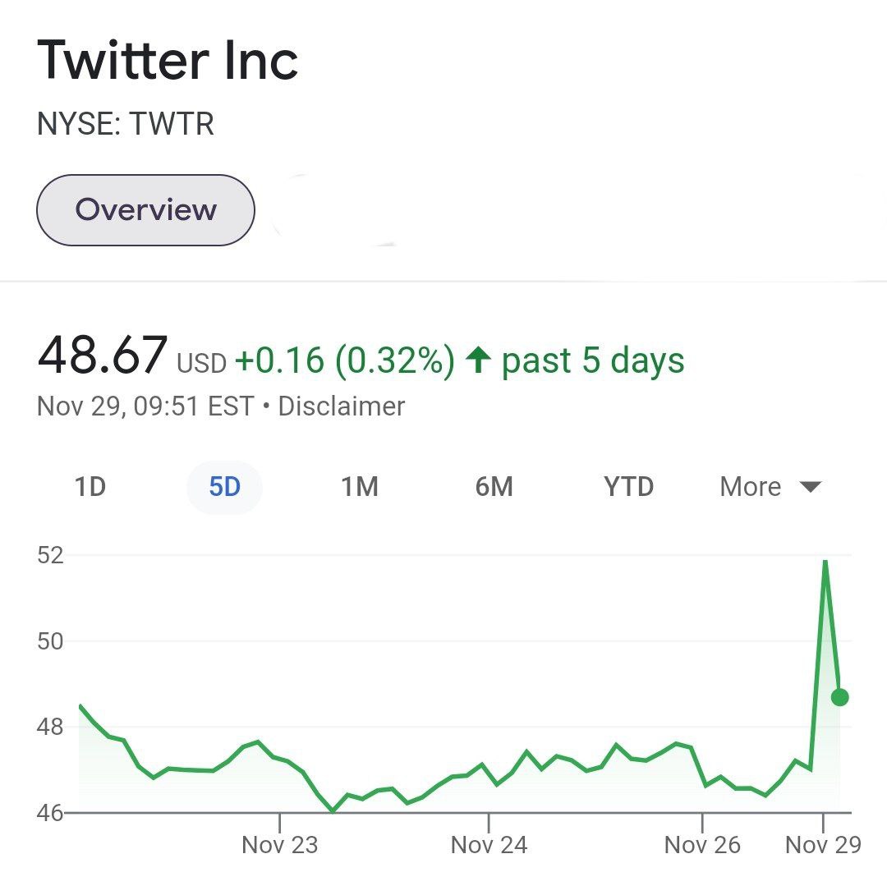Click the NYSE: TWTR ticker label

tap(126, 124)
